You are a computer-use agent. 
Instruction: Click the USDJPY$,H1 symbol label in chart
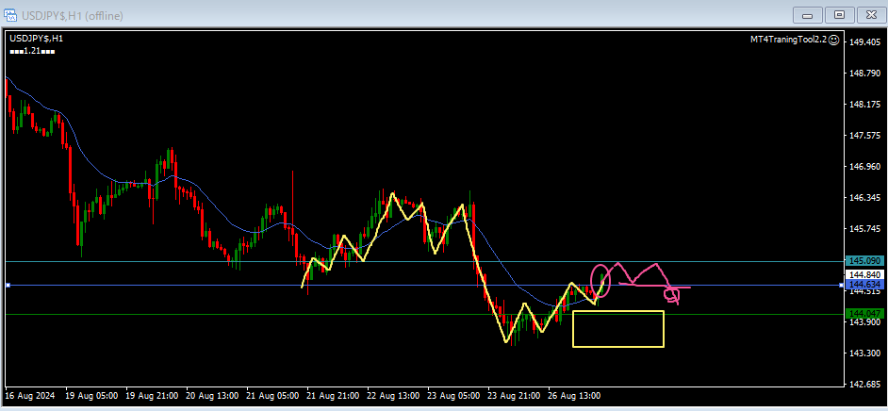coord(37,38)
